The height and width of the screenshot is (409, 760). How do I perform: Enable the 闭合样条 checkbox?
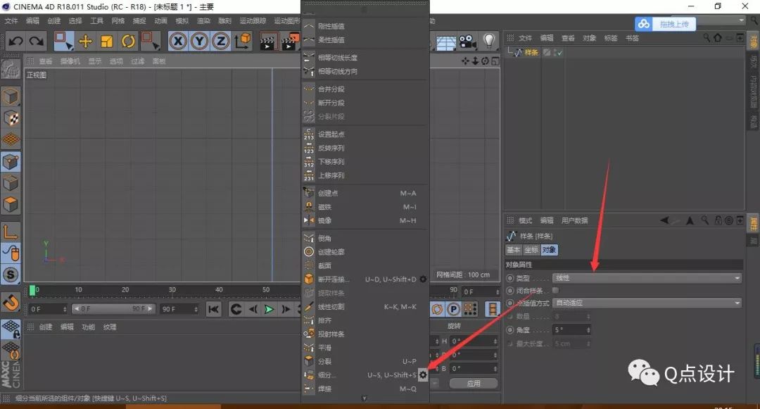pos(556,290)
